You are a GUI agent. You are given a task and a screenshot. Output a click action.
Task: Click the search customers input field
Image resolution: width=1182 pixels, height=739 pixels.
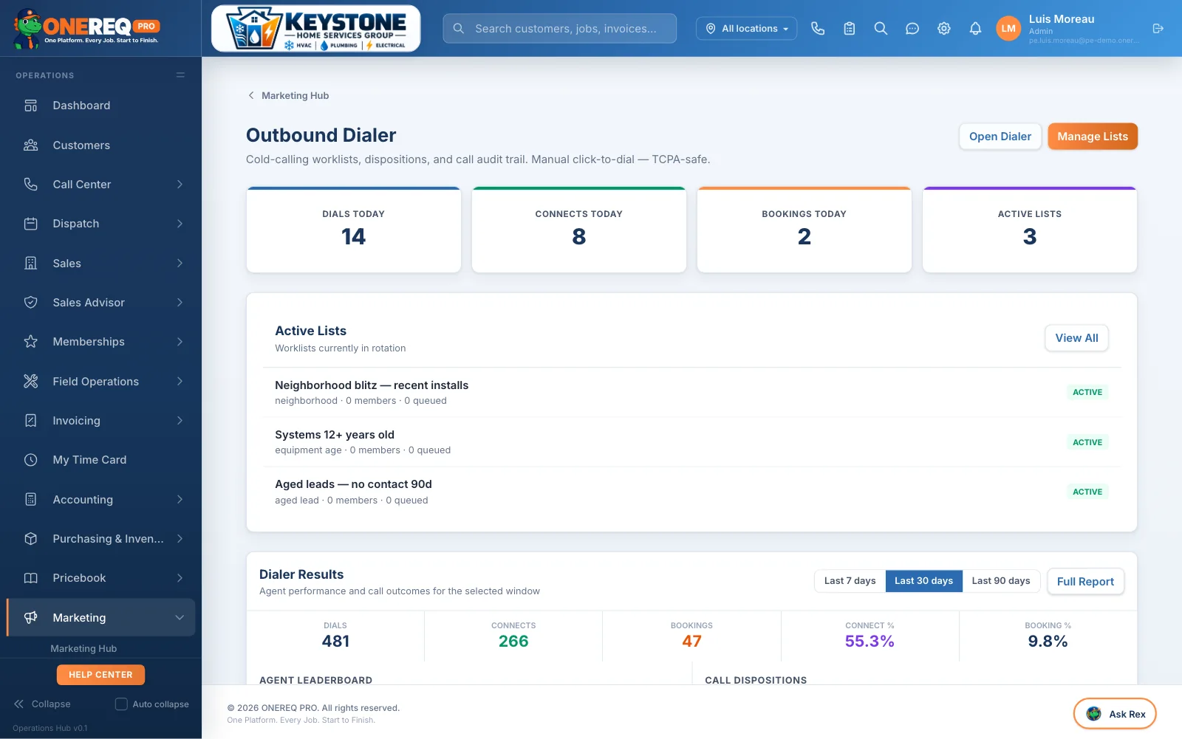560,28
